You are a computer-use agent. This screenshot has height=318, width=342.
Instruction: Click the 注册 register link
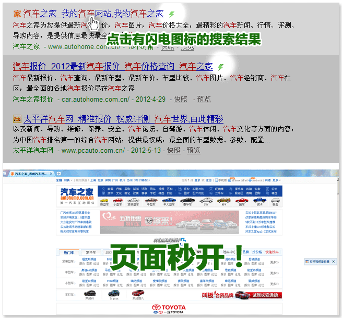(x=209, y=180)
